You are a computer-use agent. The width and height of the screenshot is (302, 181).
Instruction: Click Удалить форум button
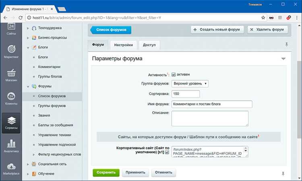pos(268,30)
